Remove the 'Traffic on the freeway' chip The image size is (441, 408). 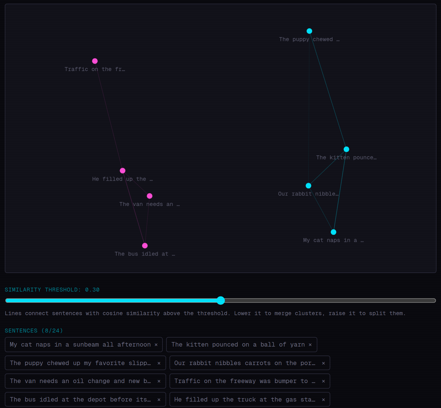[323, 381]
